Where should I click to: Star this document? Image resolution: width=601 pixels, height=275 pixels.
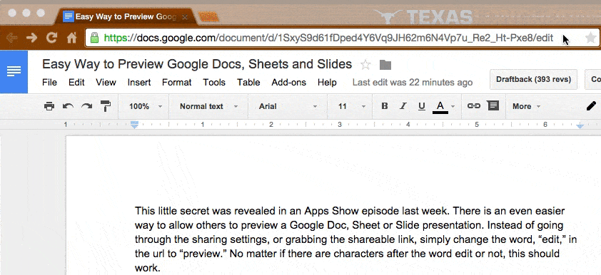click(x=365, y=65)
